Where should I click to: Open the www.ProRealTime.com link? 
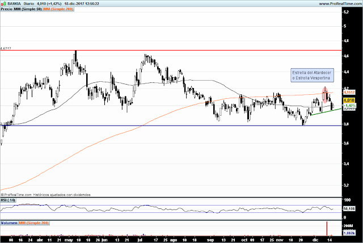340,4
